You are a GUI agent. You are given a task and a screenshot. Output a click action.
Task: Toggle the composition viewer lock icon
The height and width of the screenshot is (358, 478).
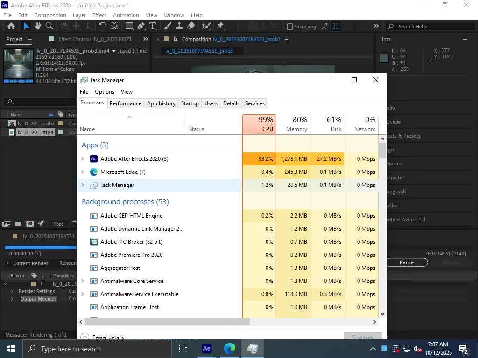coord(176,39)
